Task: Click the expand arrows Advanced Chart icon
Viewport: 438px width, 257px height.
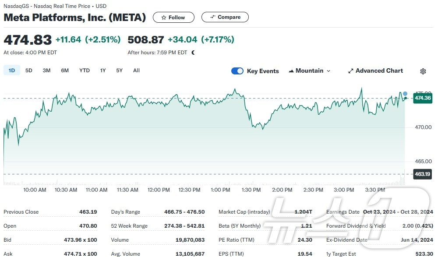Action: pyautogui.click(x=350, y=71)
